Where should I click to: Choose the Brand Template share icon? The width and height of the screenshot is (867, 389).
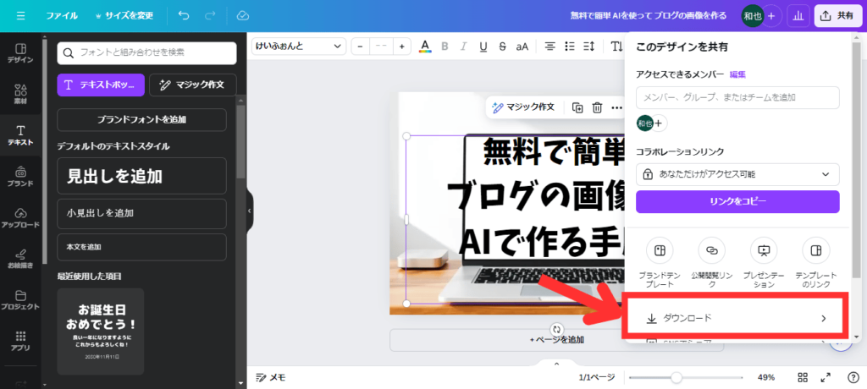click(x=659, y=251)
